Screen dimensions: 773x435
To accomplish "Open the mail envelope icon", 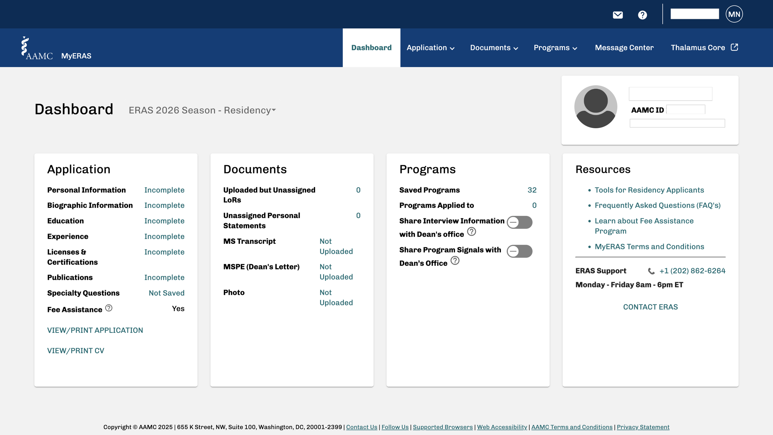I will (x=617, y=15).
